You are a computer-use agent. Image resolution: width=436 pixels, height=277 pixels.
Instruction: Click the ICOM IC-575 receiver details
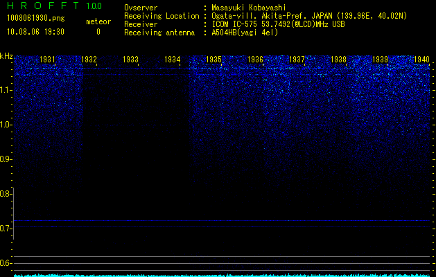pyautogui.click(x=278, y=24)
